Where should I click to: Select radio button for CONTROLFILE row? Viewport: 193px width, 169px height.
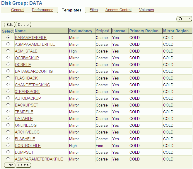[8, 145]
